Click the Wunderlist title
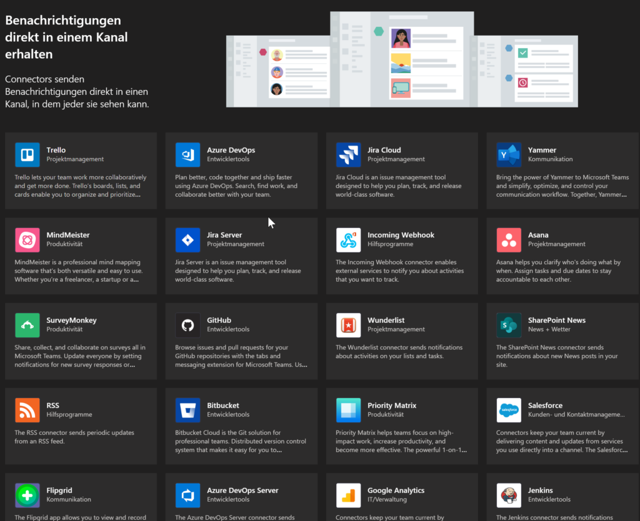Image resolution: width=640 pixels, height=521 pixels. pos(386,320)
